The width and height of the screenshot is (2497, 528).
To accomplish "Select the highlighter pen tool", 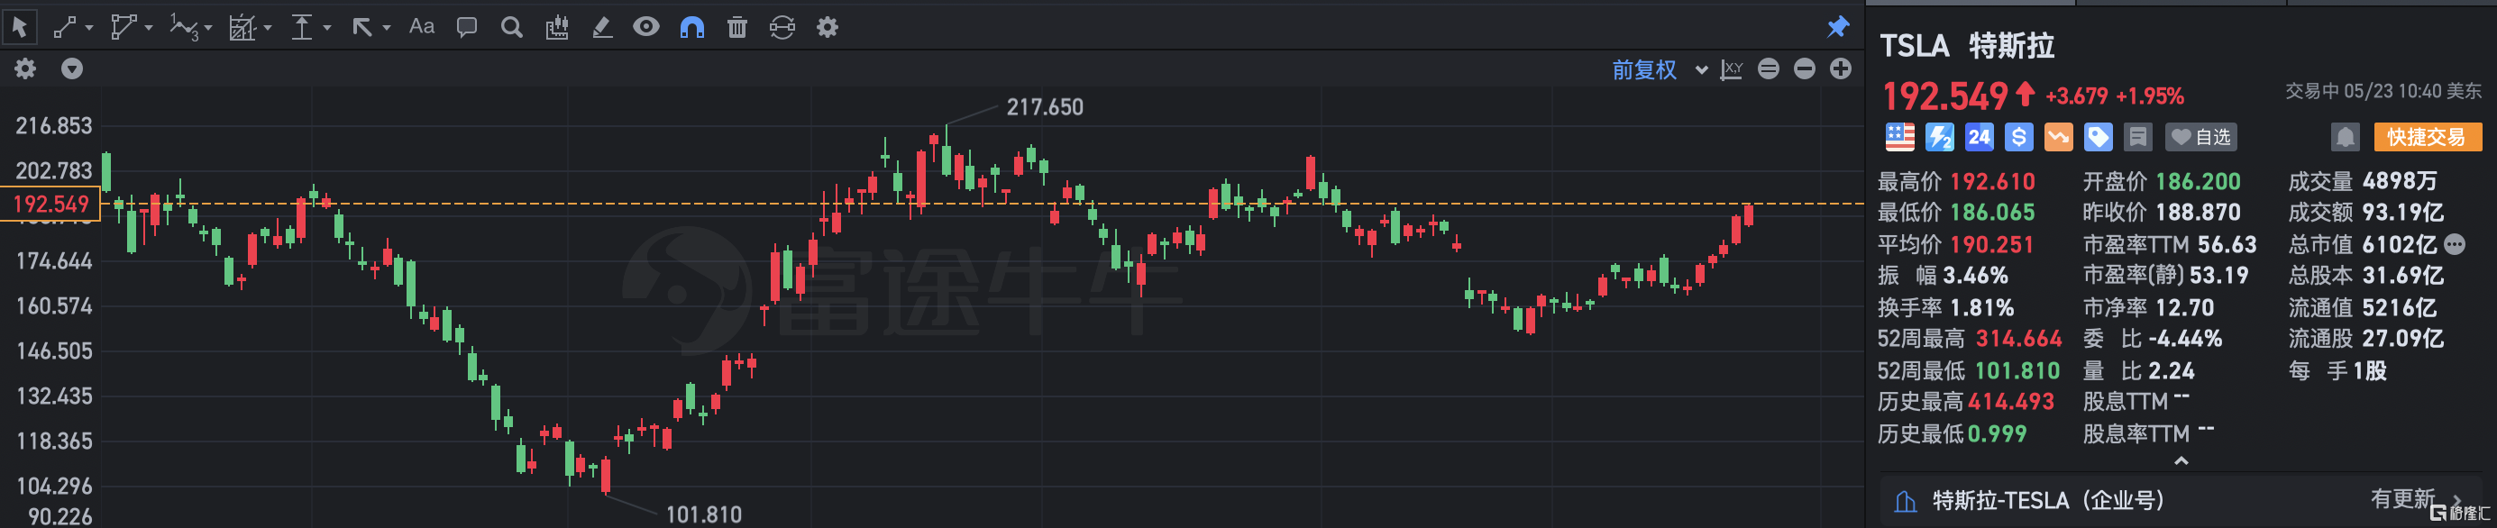I will coord(602,27).
